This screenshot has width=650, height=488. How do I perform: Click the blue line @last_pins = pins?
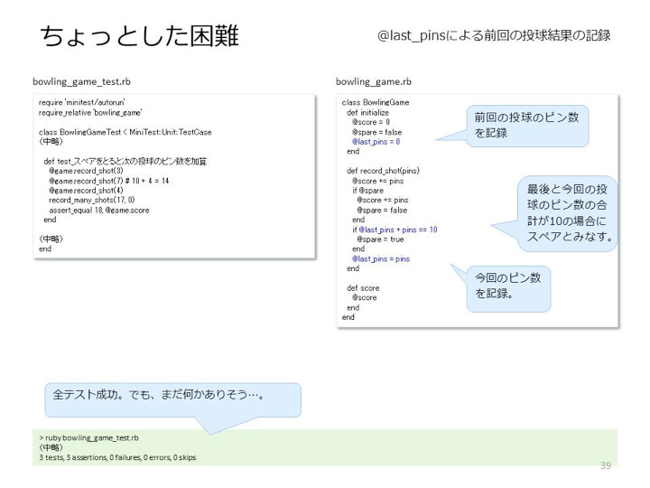381,259
